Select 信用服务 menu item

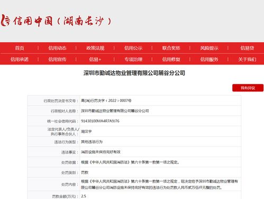[x=209, y=59]
